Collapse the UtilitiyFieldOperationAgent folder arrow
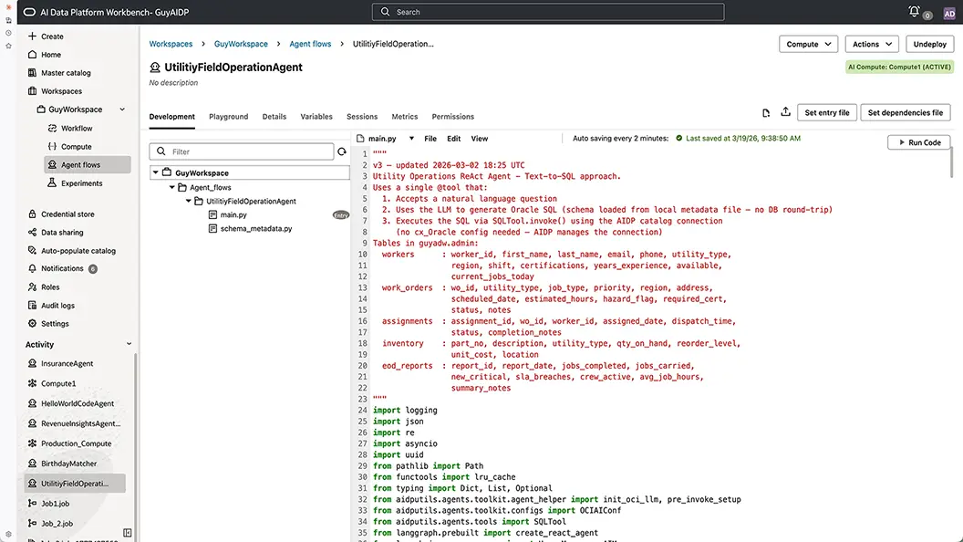Viewport: 963px width, 542px height. tap(189, 201)
